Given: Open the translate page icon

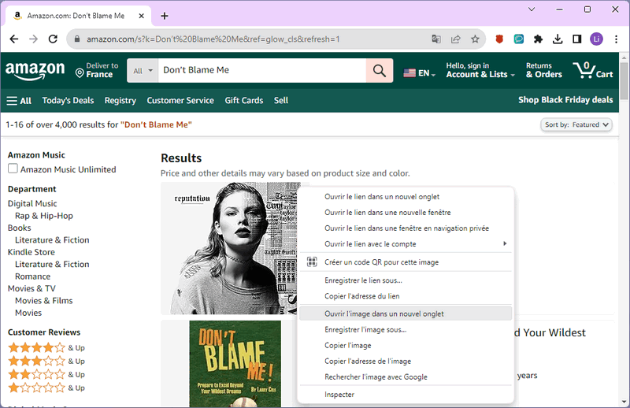Looking at the screenshot, I should tap(436, 39).
